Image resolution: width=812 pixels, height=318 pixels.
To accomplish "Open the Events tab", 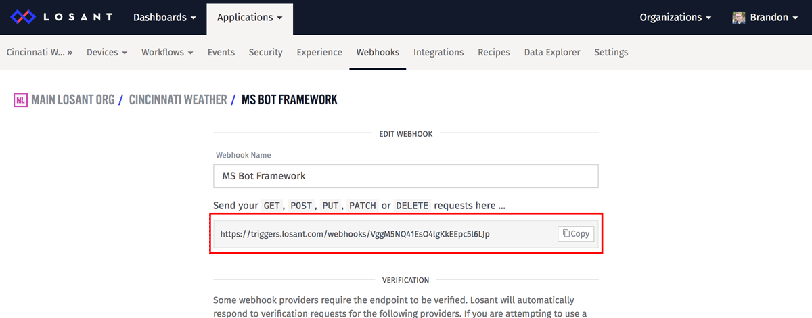I will [x=221, y=52].
